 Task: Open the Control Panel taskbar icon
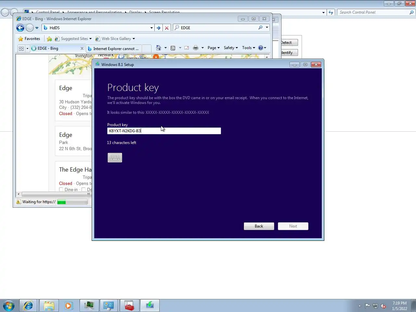[x=109, y=305]
